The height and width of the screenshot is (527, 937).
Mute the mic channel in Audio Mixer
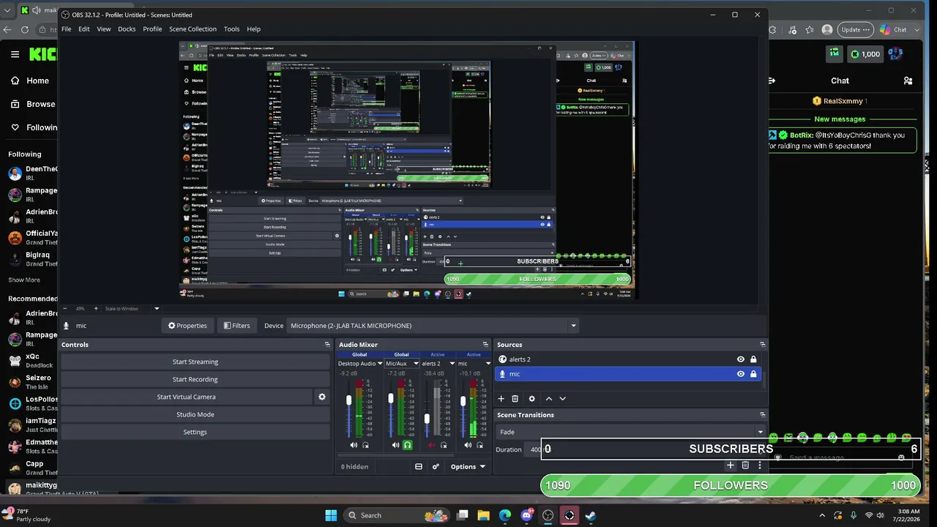click(468, 445)
